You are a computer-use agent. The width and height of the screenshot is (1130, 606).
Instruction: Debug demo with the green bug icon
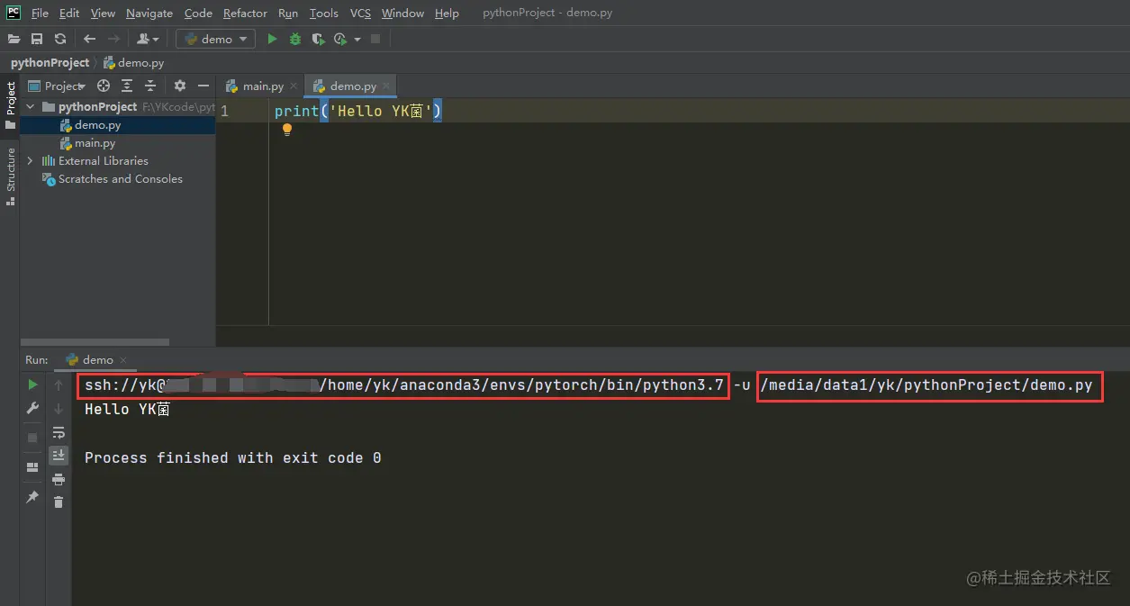tap(295, 39)
